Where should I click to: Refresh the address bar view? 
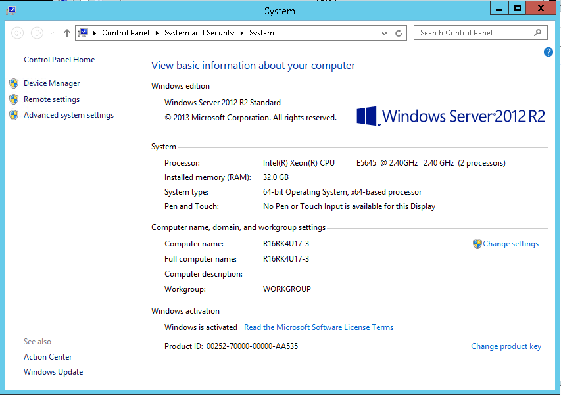[399, 33]
